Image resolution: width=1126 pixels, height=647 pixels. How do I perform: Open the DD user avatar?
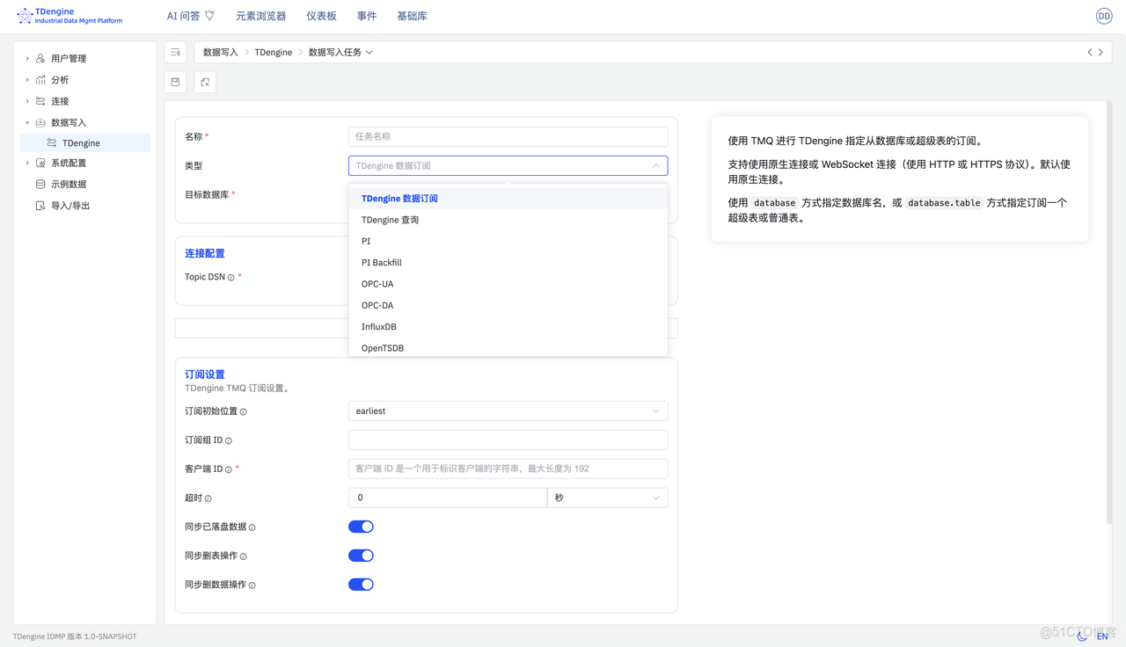(1104, 16)
